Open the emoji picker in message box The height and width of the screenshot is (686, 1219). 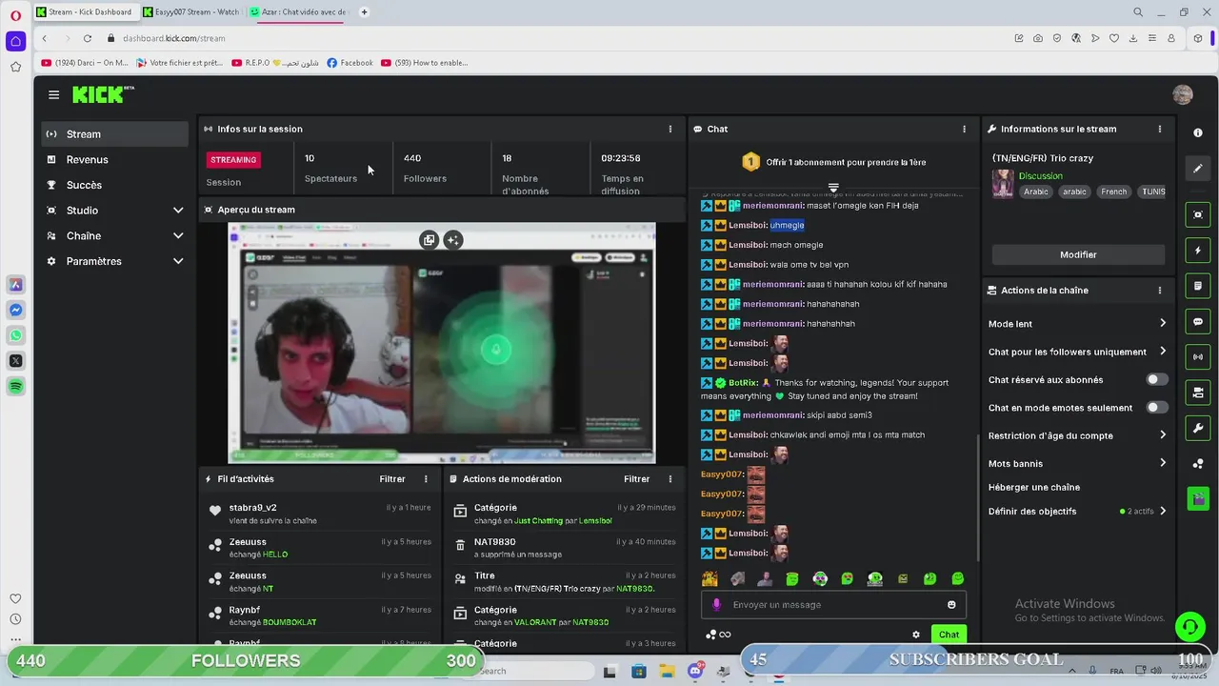point(951,604)
